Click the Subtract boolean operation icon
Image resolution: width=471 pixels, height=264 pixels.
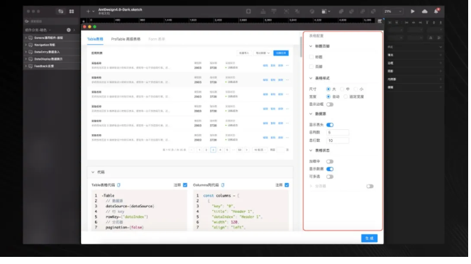[x=351, y=11]
